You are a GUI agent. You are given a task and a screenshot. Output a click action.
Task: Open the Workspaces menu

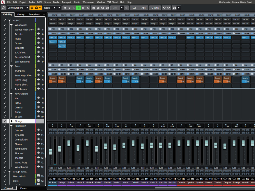click(x=88, y=2)
